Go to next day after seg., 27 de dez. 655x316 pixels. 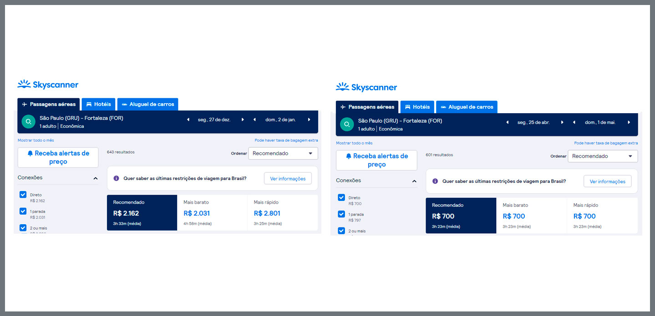coord(243,120)
